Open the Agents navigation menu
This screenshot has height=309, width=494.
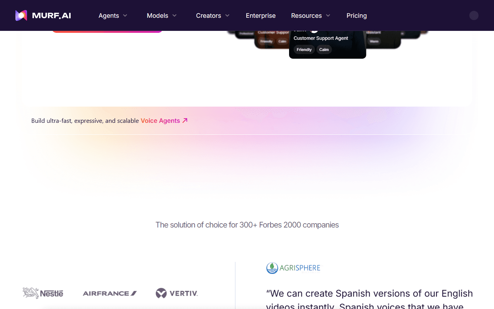113,15
